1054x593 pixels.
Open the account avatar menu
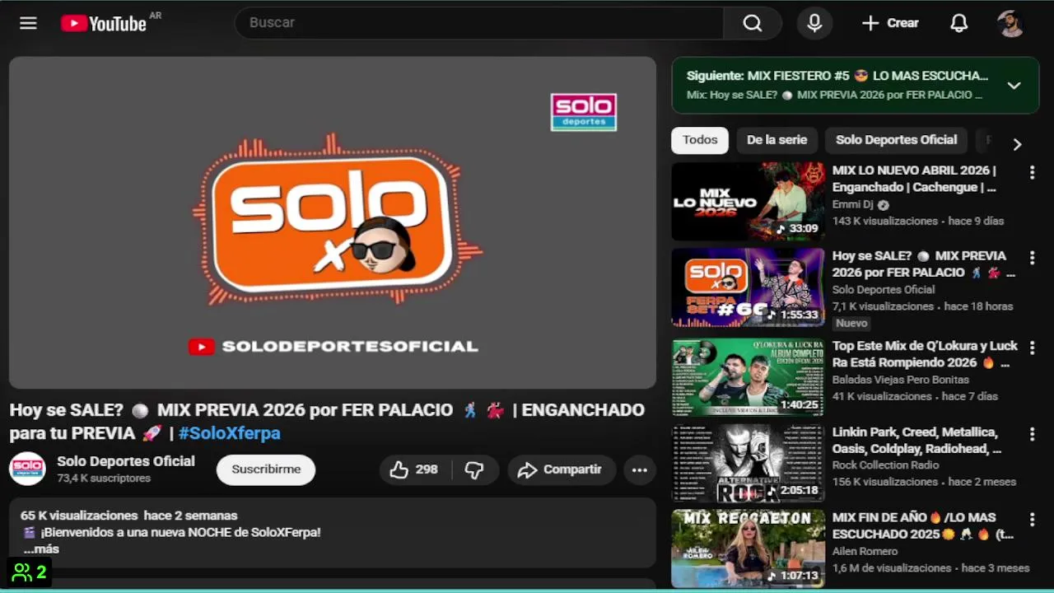pos(1010,23)
